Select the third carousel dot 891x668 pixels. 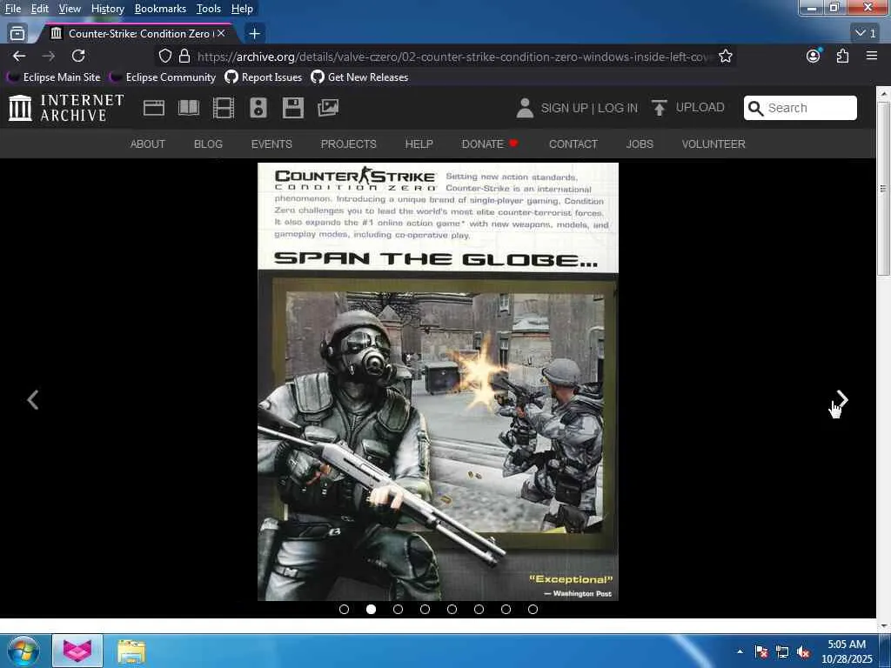(398, 609)
